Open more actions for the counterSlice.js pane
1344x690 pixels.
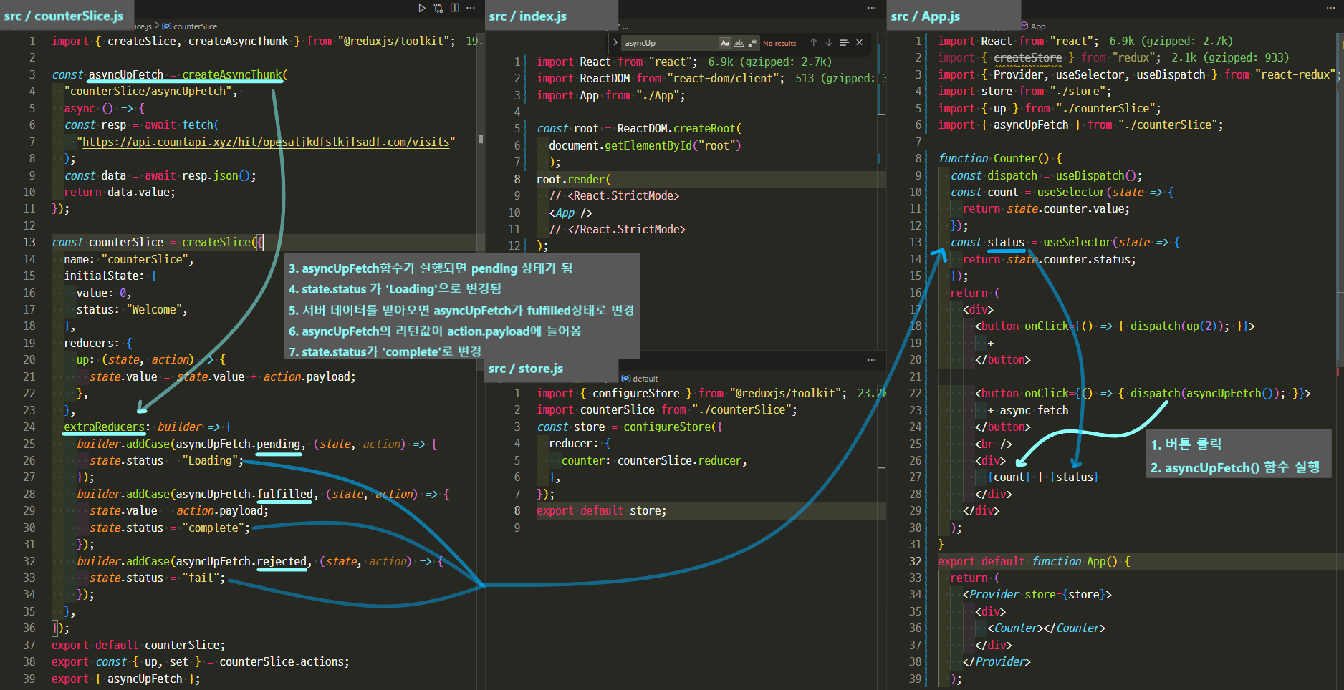click(471, 8)
